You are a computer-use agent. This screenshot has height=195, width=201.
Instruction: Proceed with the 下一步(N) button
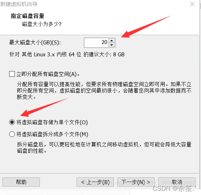(x=136, y=182)
